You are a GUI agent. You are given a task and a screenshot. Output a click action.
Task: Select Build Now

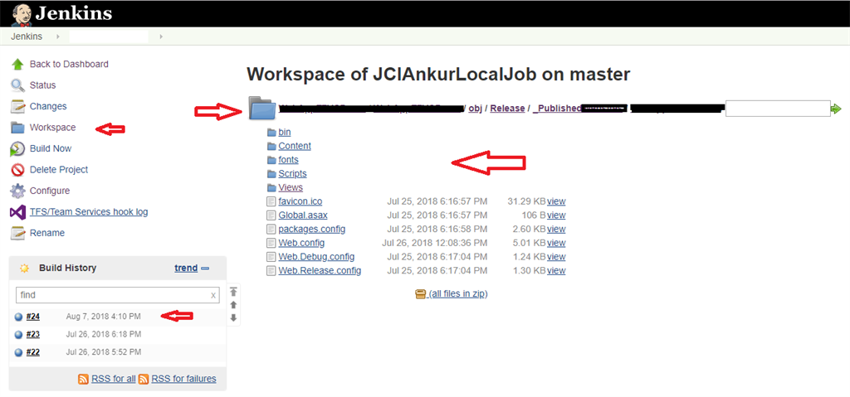pos(51,148)
